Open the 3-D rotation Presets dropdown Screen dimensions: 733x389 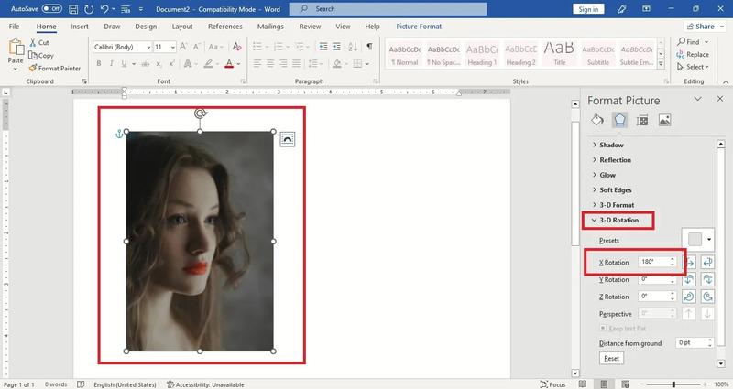tap(699, 240)
